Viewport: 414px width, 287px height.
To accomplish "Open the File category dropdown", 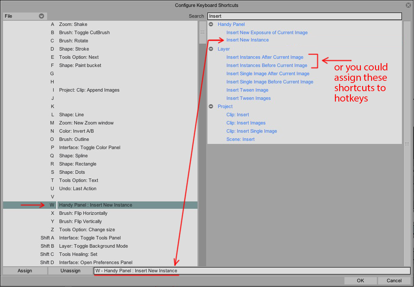I will click(25, 16).
